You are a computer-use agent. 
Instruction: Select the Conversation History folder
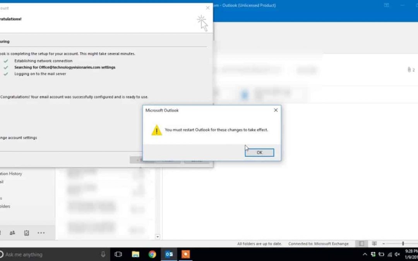[x=11, y=174]
